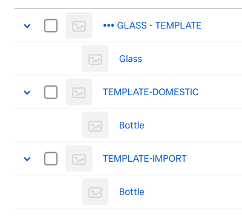Screen dimensions: 242x223
Task: Check the TEMPLATE-IMPORT row checkbox
Action: [x=51, y=159]
